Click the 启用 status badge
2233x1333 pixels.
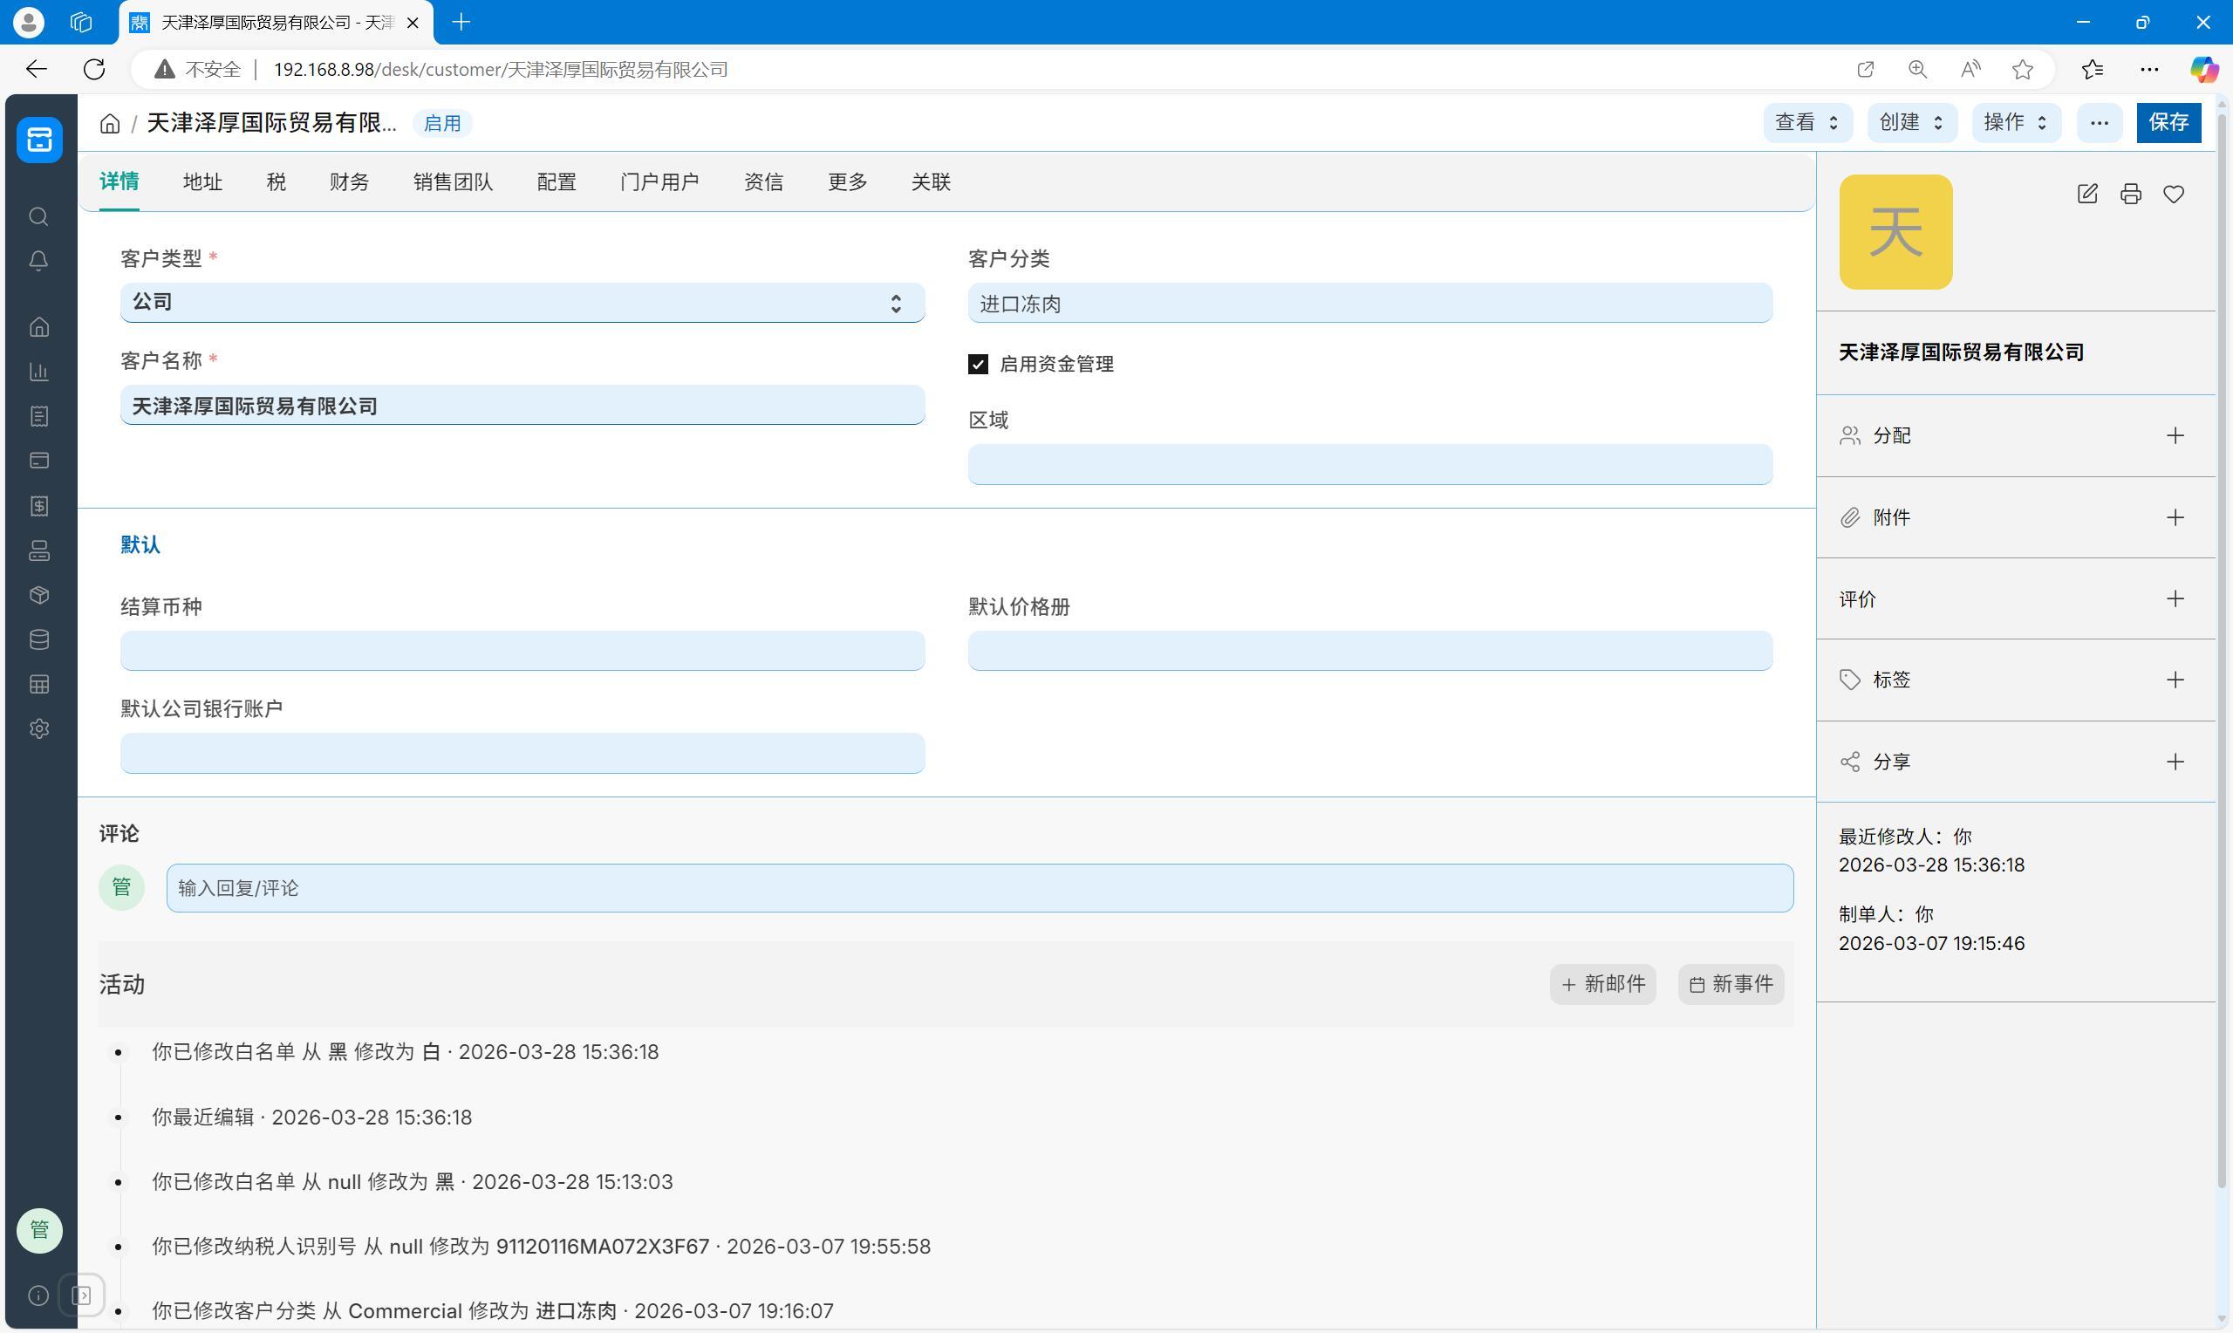click(x=441, y=123)
